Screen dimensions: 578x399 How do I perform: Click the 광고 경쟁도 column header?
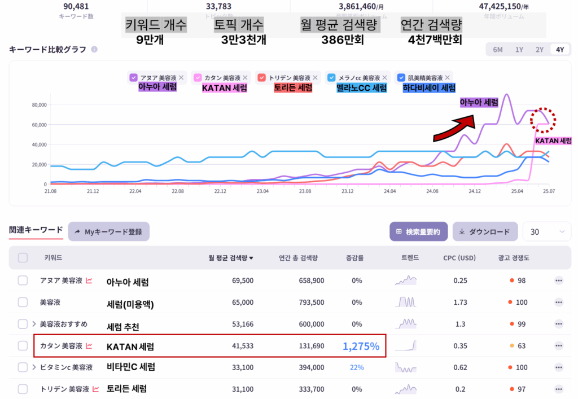pos(514,258)
